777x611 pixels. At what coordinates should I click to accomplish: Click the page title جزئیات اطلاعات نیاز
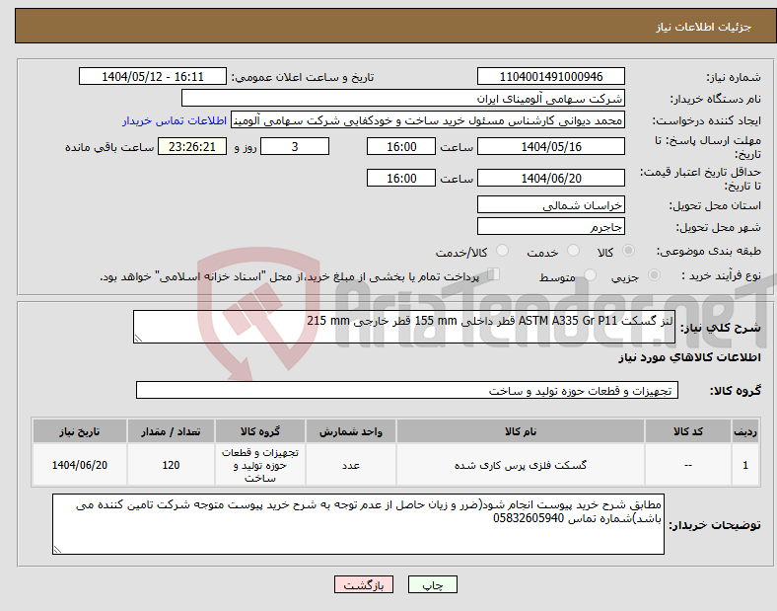click(704, 27)
